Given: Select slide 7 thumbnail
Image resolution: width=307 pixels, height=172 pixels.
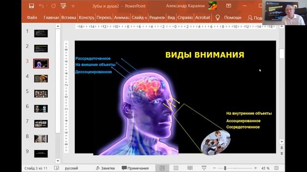Looking at the screenshot, I should click(x=41, y=124).
